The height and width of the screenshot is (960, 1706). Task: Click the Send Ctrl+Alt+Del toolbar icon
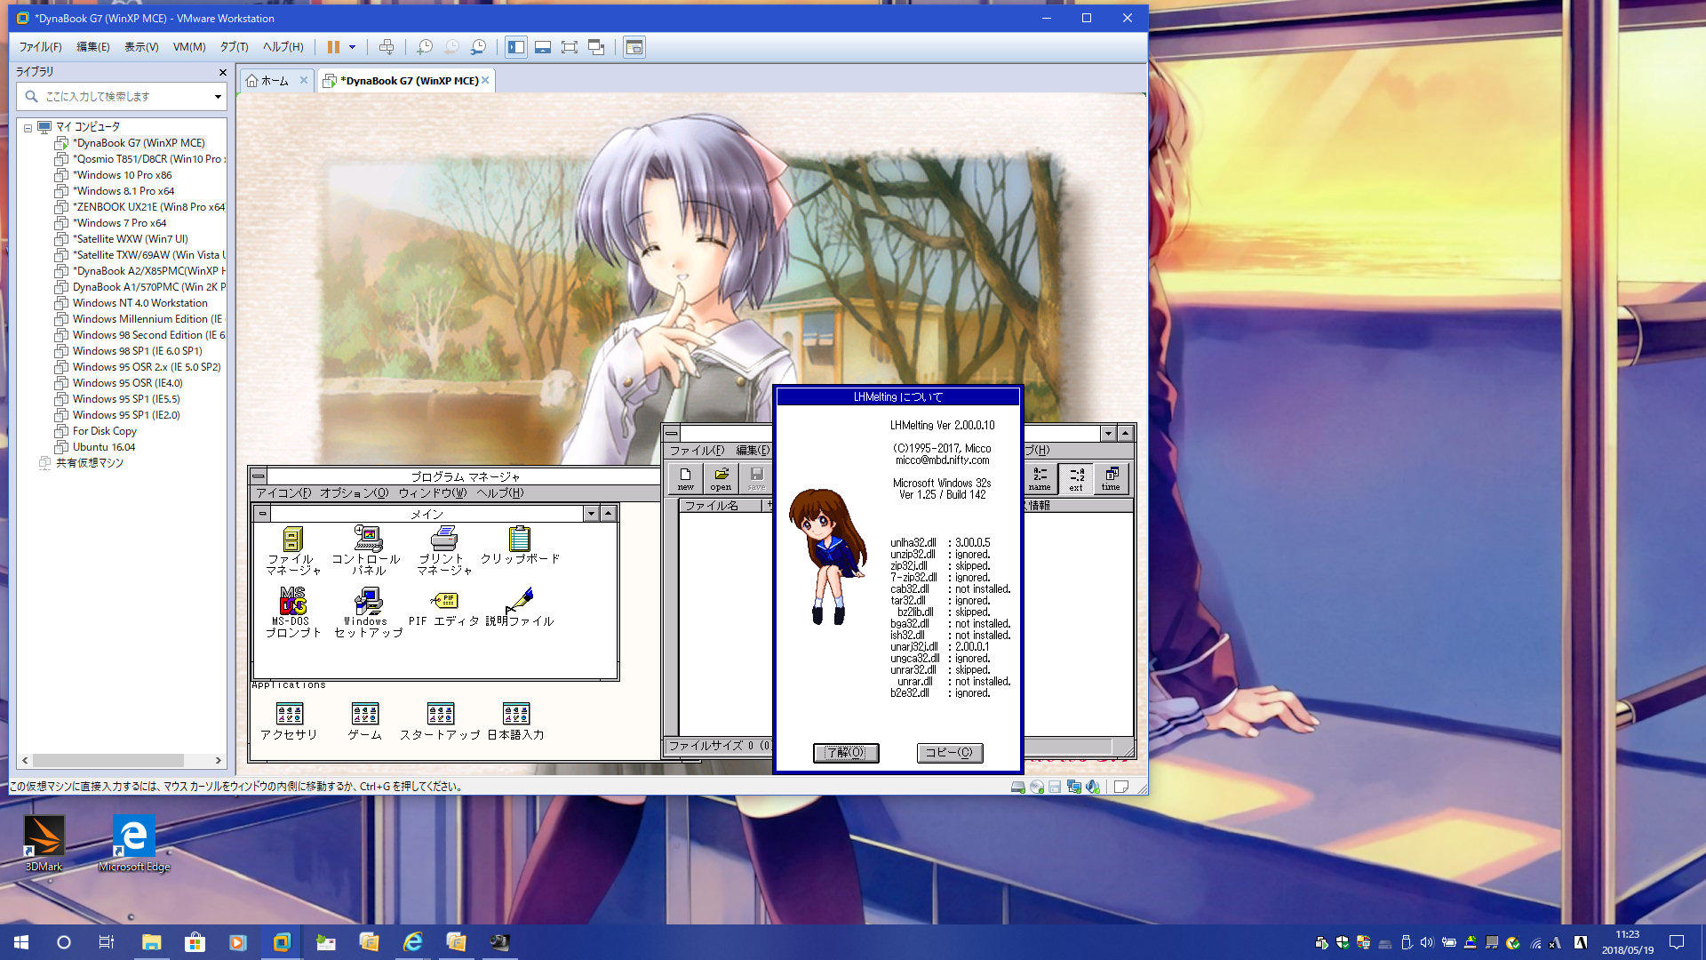pyautogui.click(x=387, y=47)
